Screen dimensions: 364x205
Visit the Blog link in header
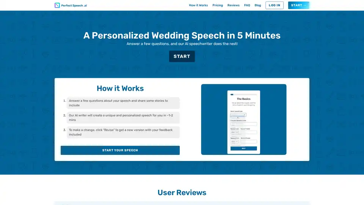coord(258,5)
